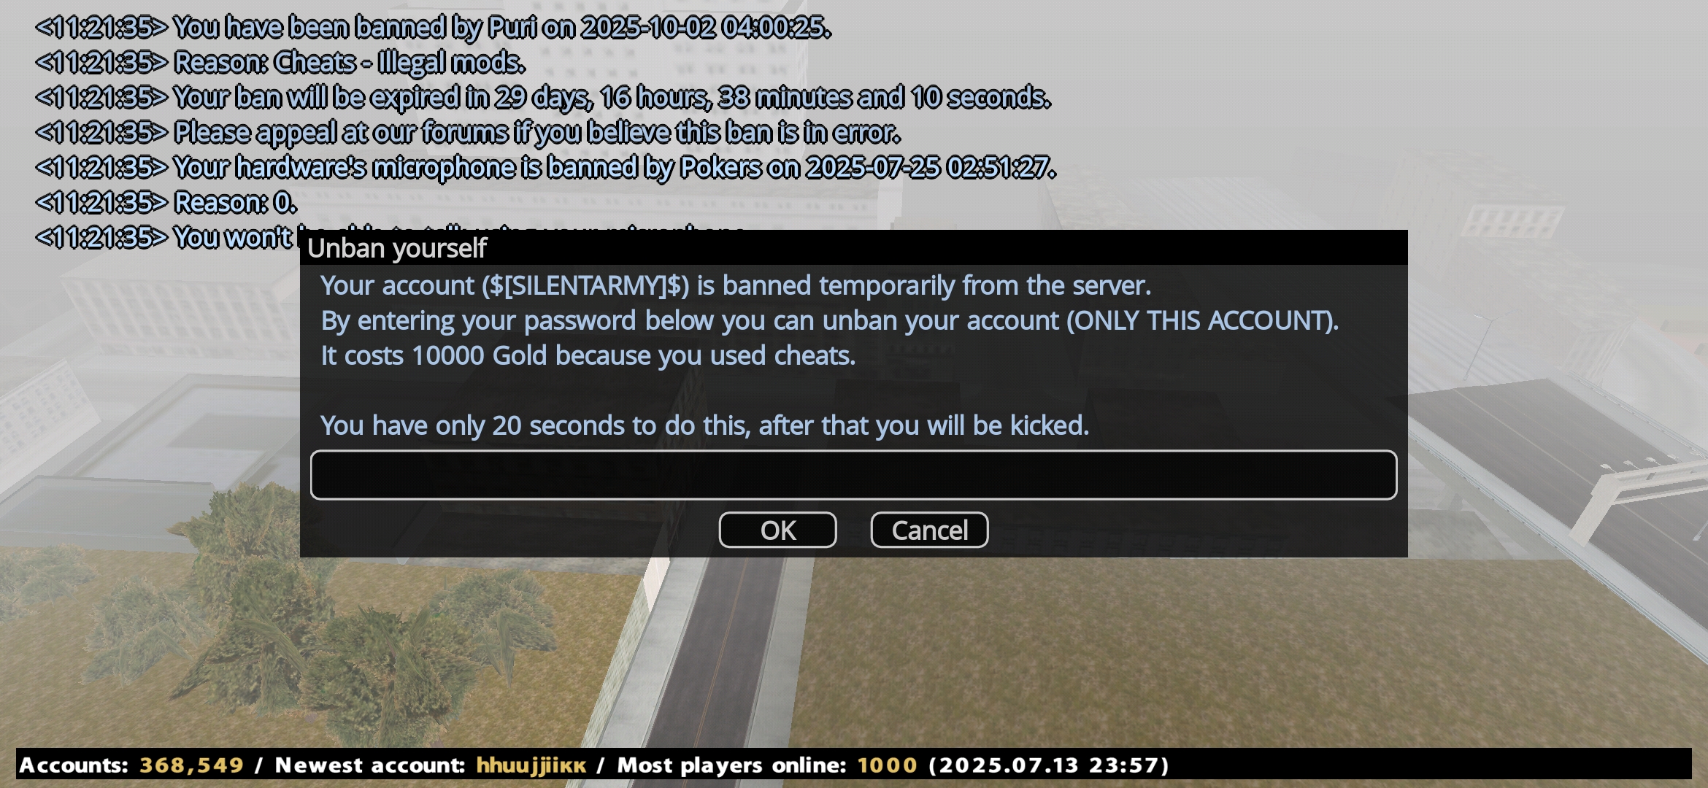
Task: Click the OK button in the dialog
Action: [777, 530]
